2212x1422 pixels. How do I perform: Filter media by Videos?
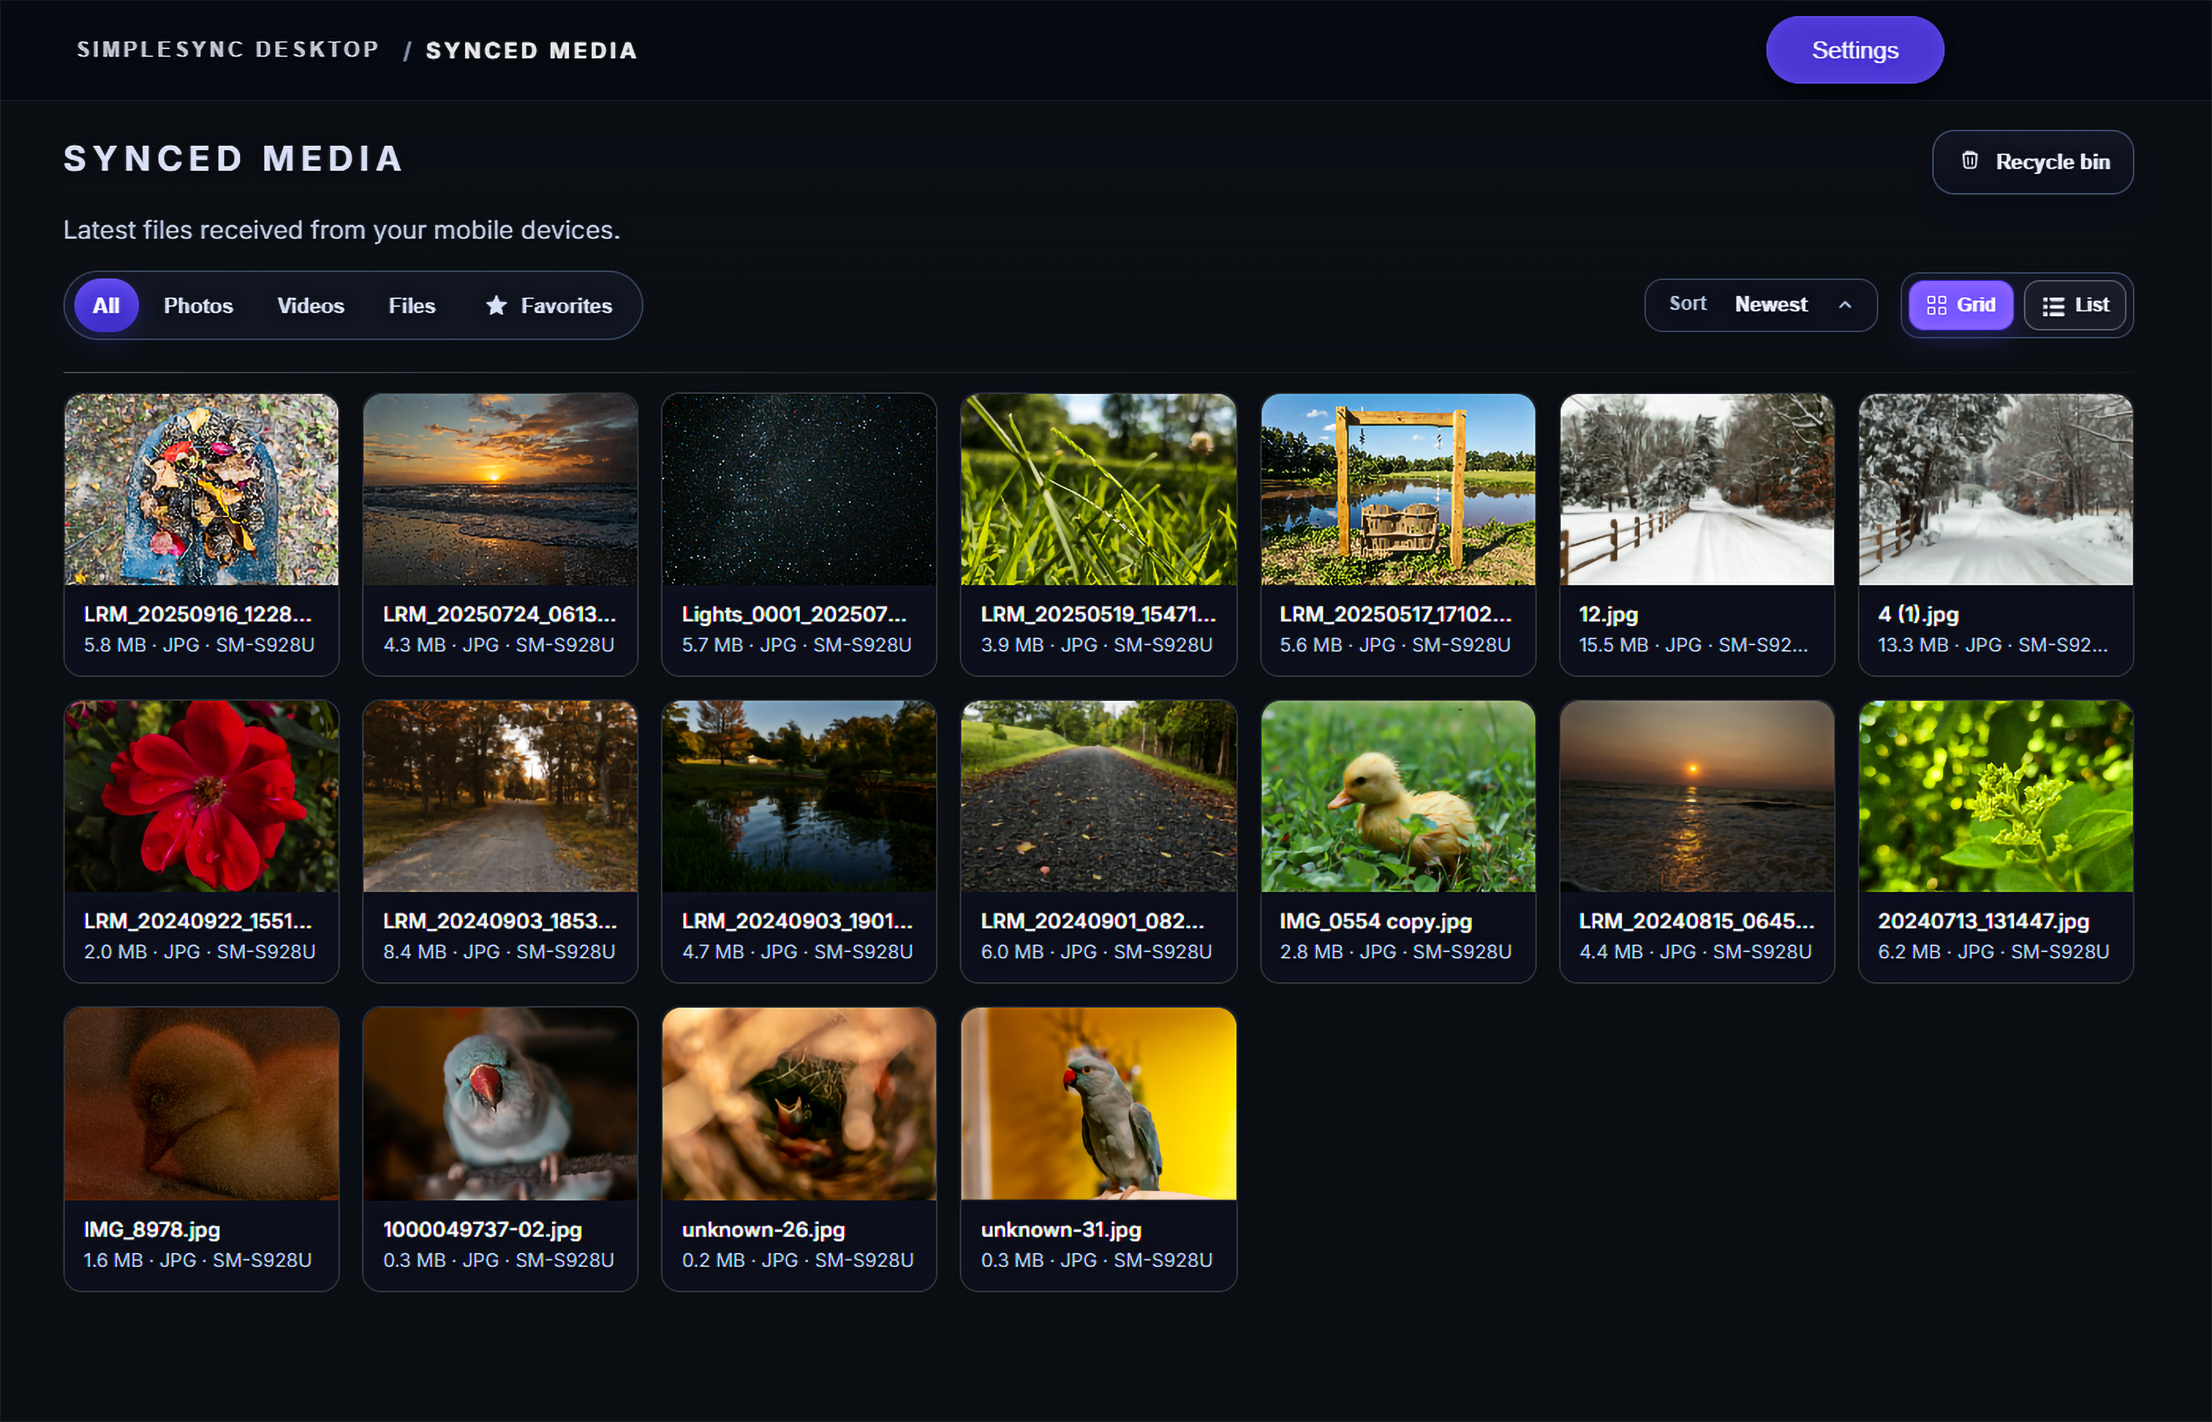[x=310, y=306]
